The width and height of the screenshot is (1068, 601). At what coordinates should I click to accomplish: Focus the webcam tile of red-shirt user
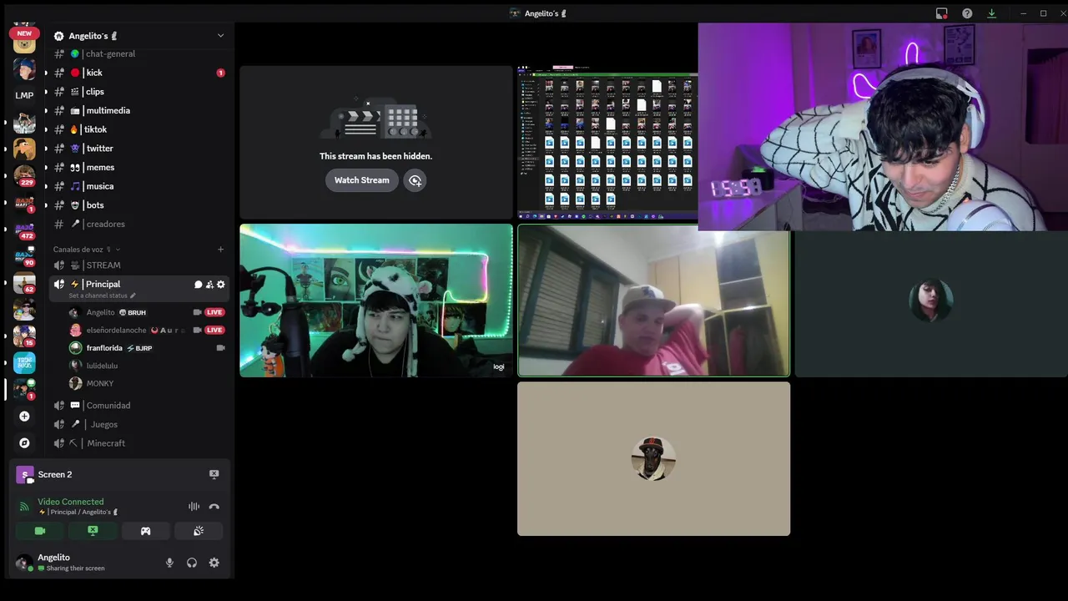[x=653, y=300]
